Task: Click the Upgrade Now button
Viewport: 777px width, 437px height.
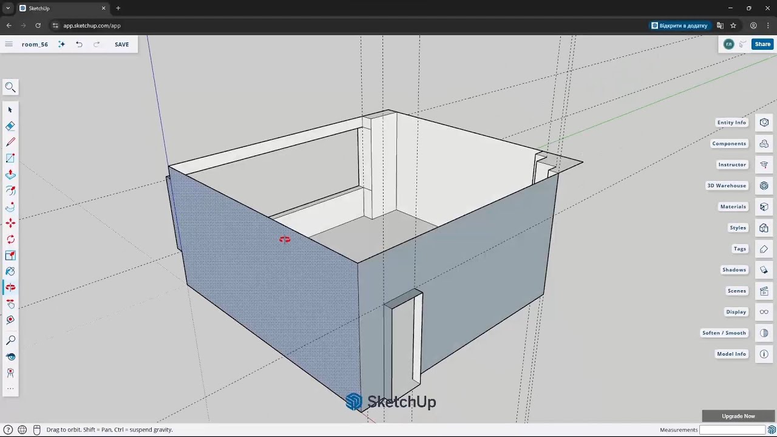Action: click(x=738, y=416)
